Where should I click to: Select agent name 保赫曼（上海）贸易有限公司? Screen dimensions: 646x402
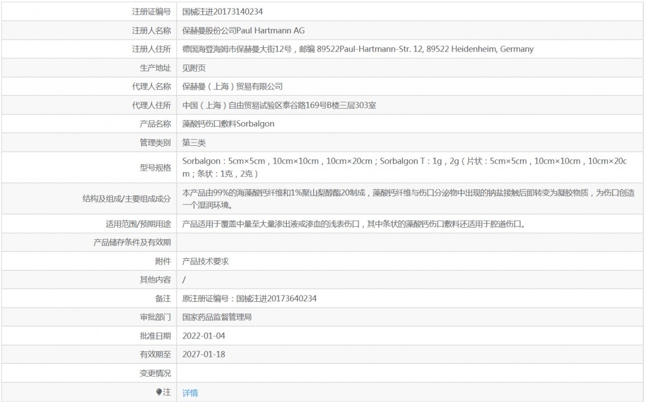(233, 86)
